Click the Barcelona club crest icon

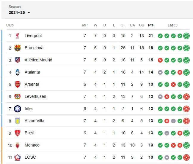pos(18,48)
